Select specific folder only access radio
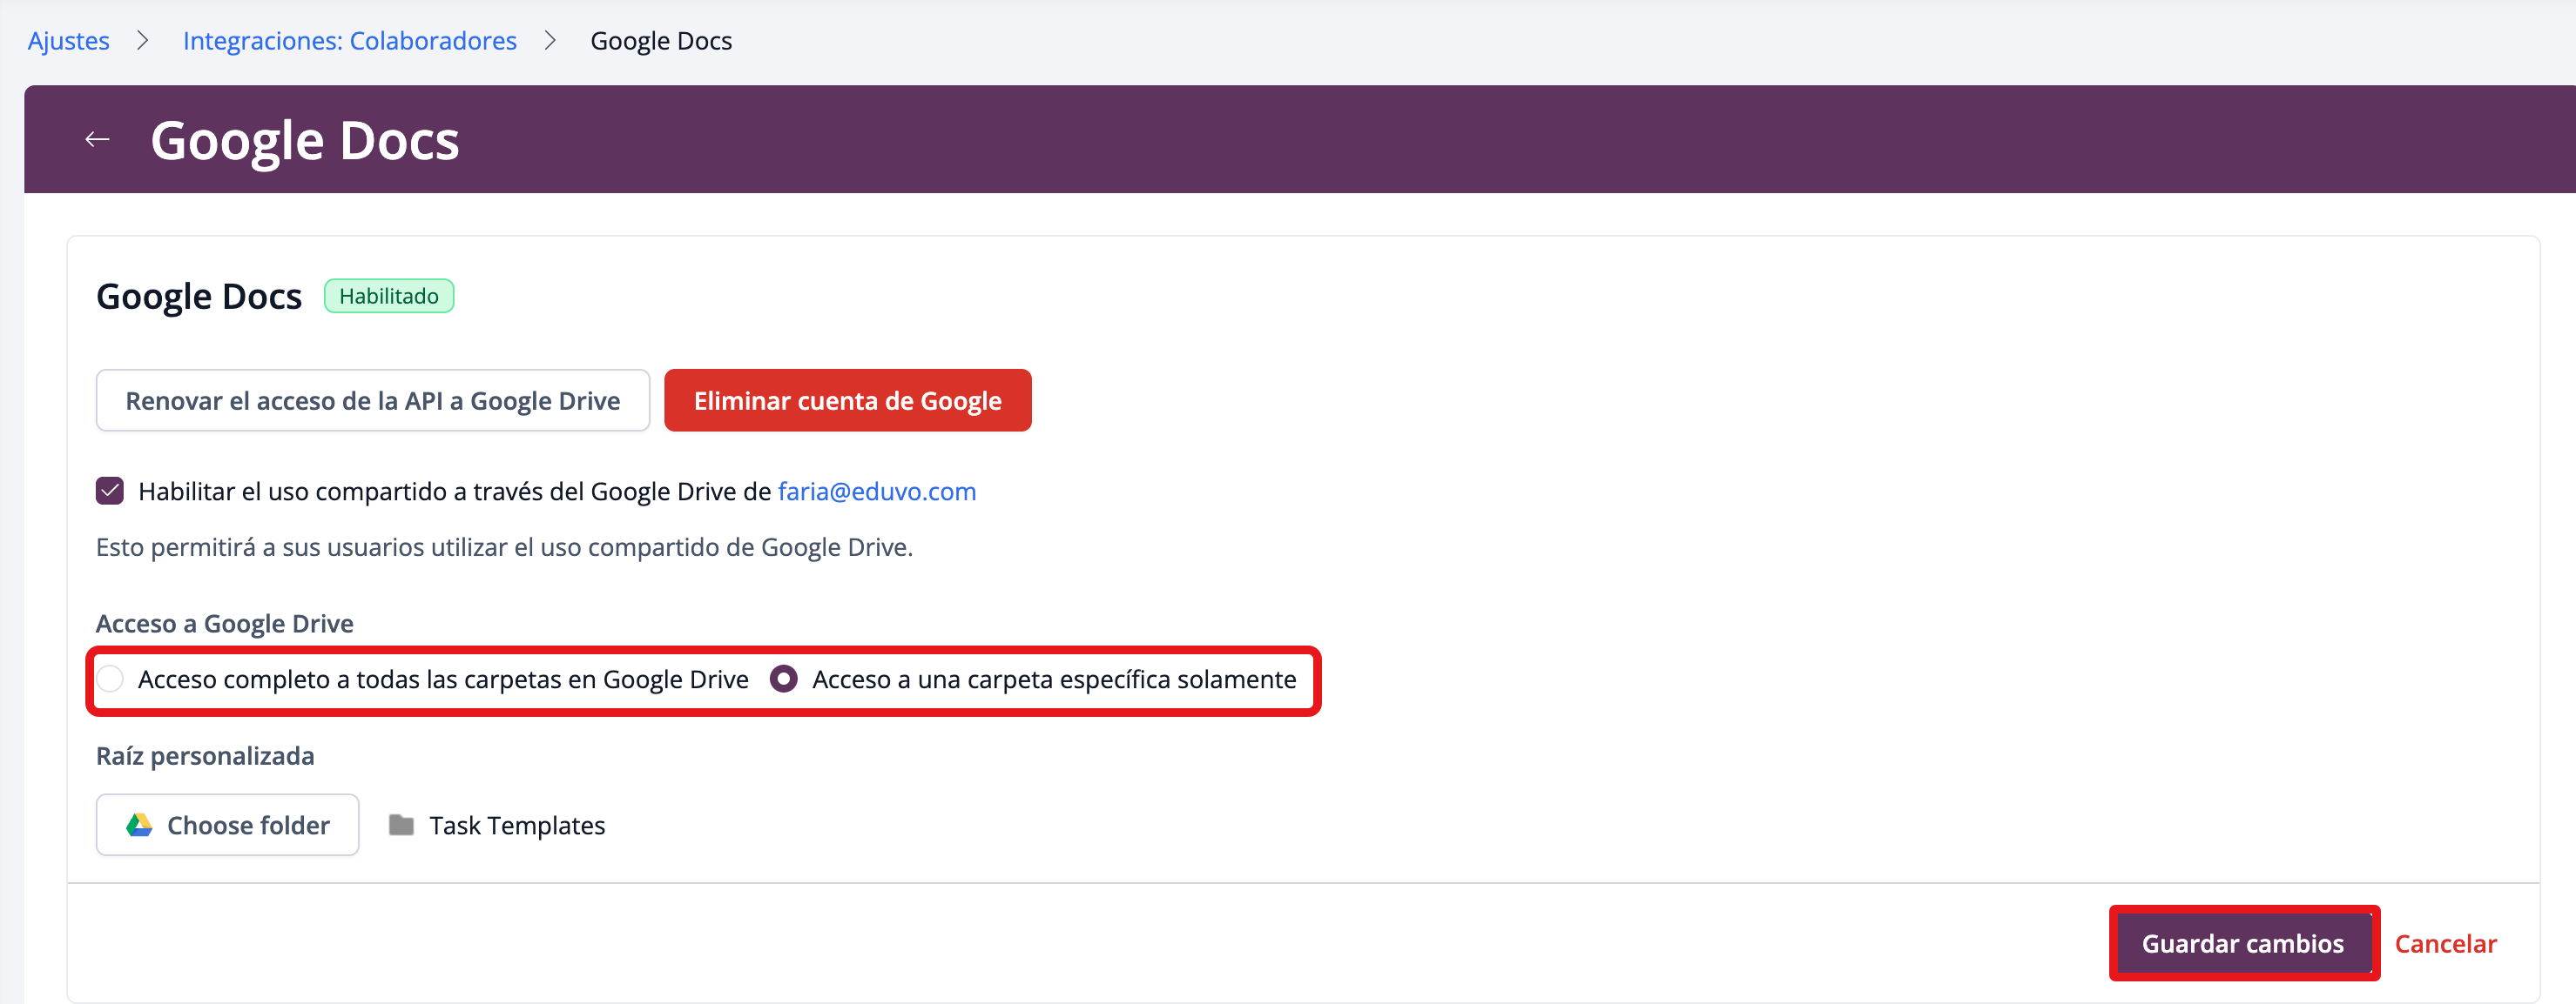 (784, 679)
